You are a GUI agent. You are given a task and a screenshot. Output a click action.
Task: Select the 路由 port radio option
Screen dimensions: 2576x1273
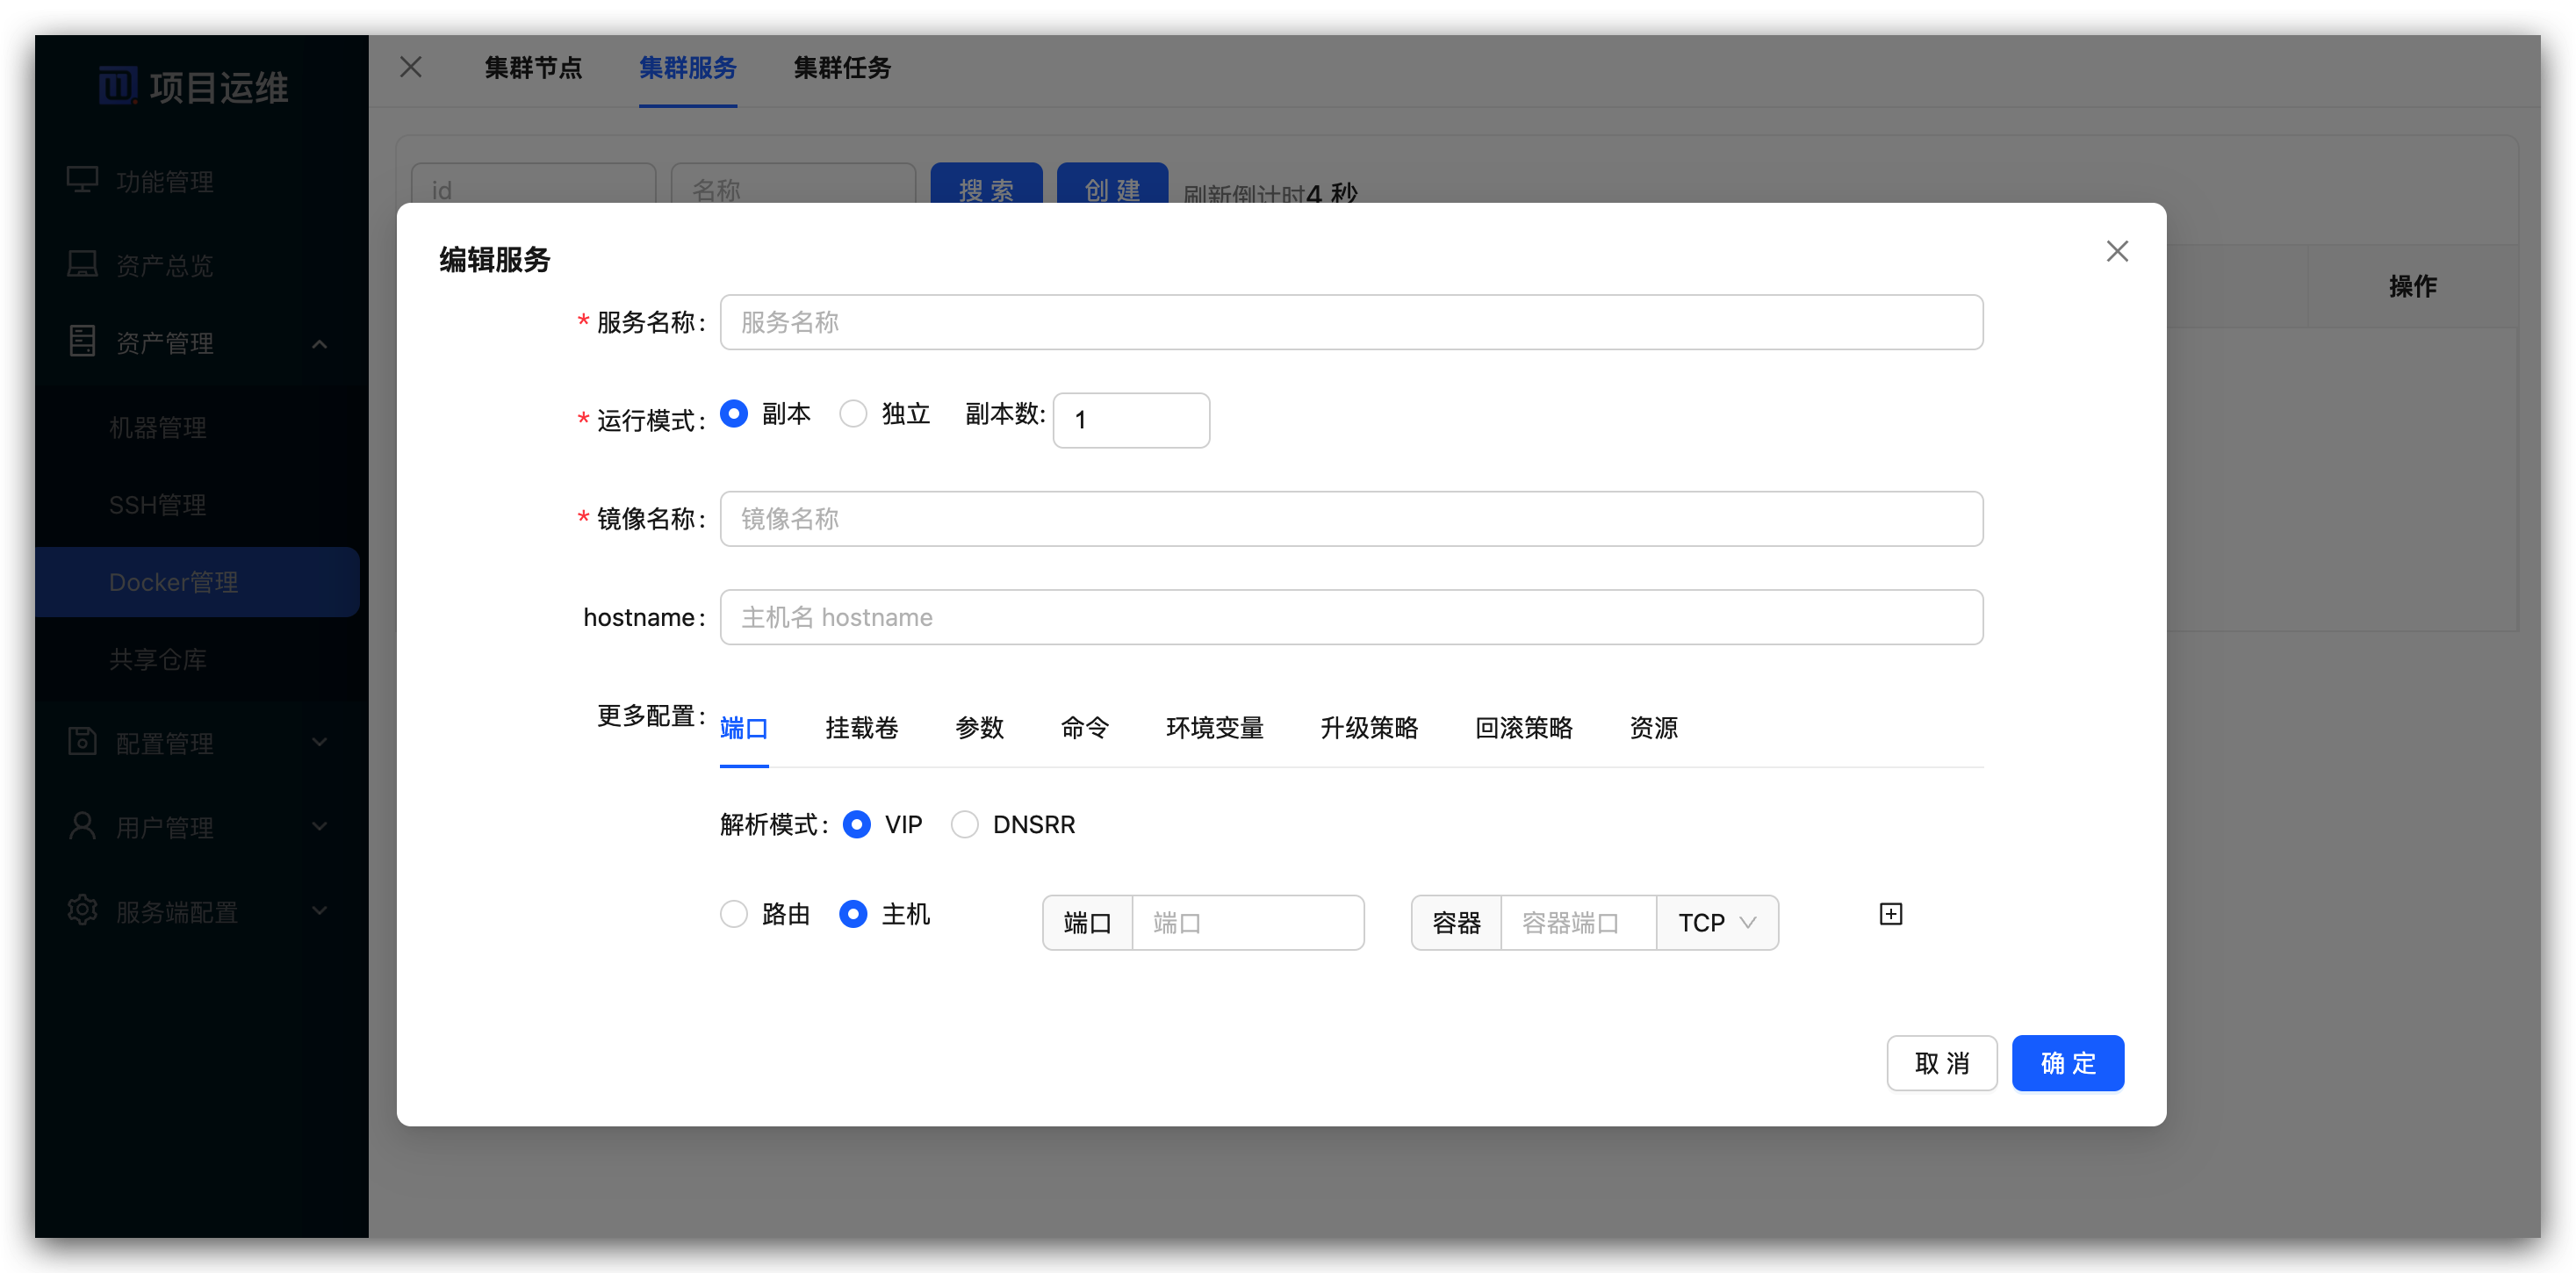pos(734,914)
